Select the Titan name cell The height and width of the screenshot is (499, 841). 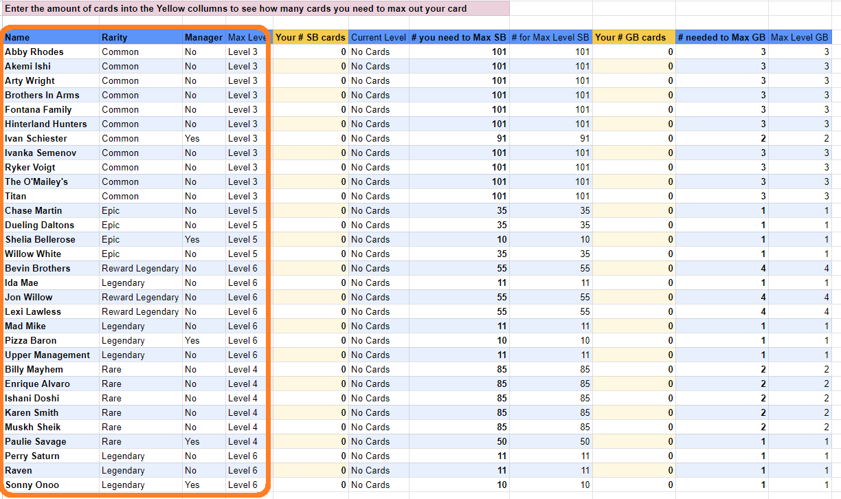[x=52, y=196]
